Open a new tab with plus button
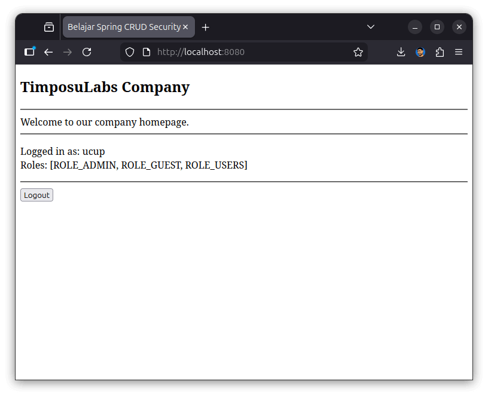This screenshot has height=397, width=488. (206, 27)
